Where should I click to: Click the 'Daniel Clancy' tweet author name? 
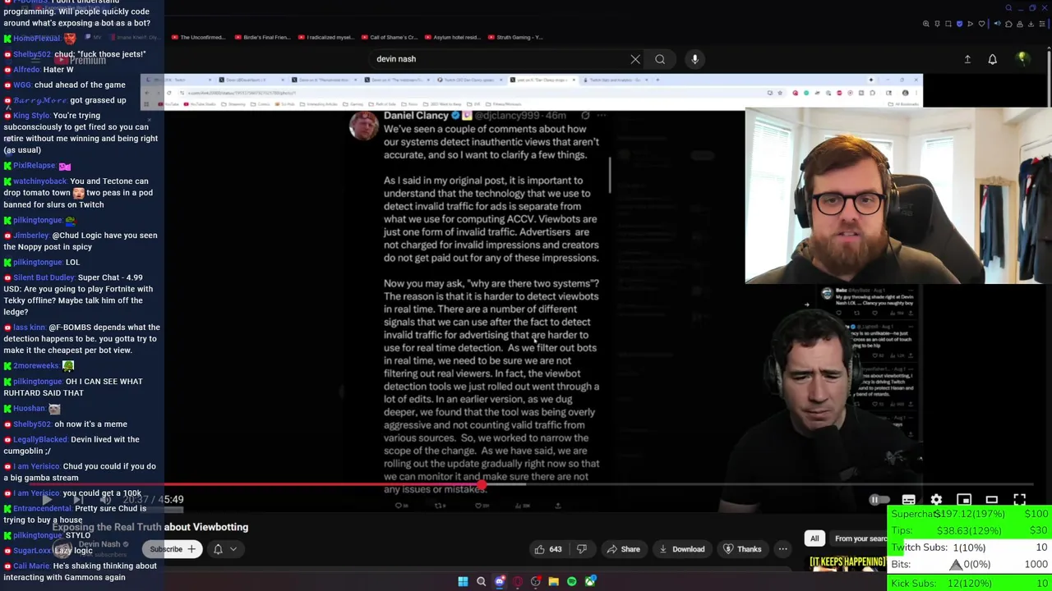point(416,116)
